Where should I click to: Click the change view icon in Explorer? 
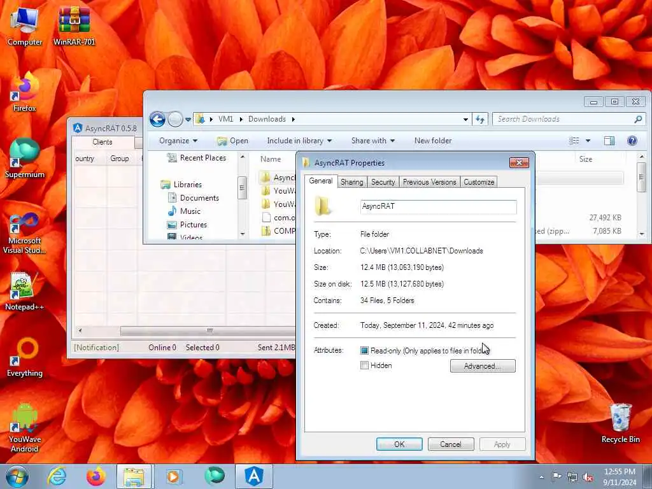pyautogui.click(x=574, y=141)
